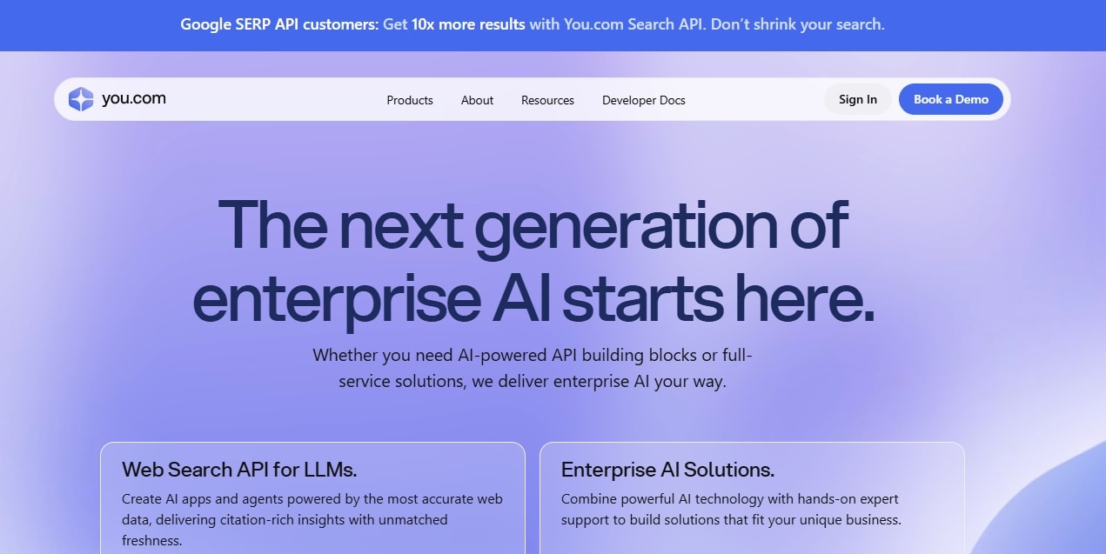The image size is (1106, 554).
Task: Select the 'Web Search API for LLMs.' card heading
Action: pos(239,470)
